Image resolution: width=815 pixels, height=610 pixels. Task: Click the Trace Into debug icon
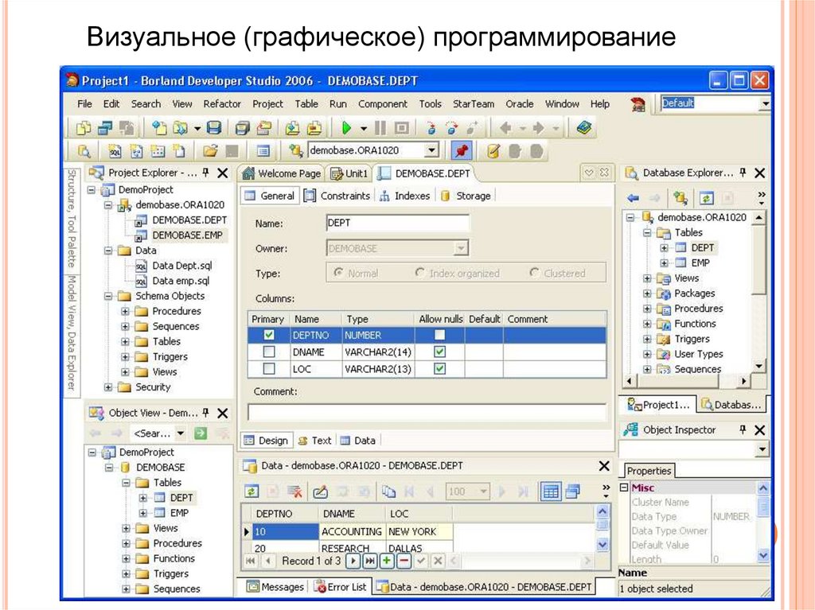click(x=431, y=127)
